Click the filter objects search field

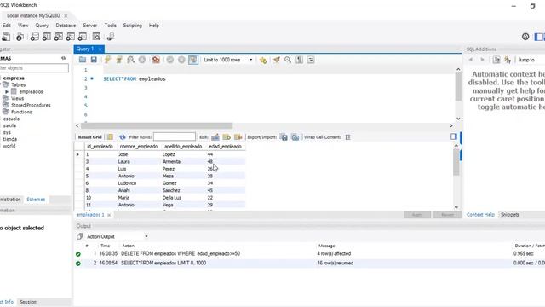[x=34, y=68]
